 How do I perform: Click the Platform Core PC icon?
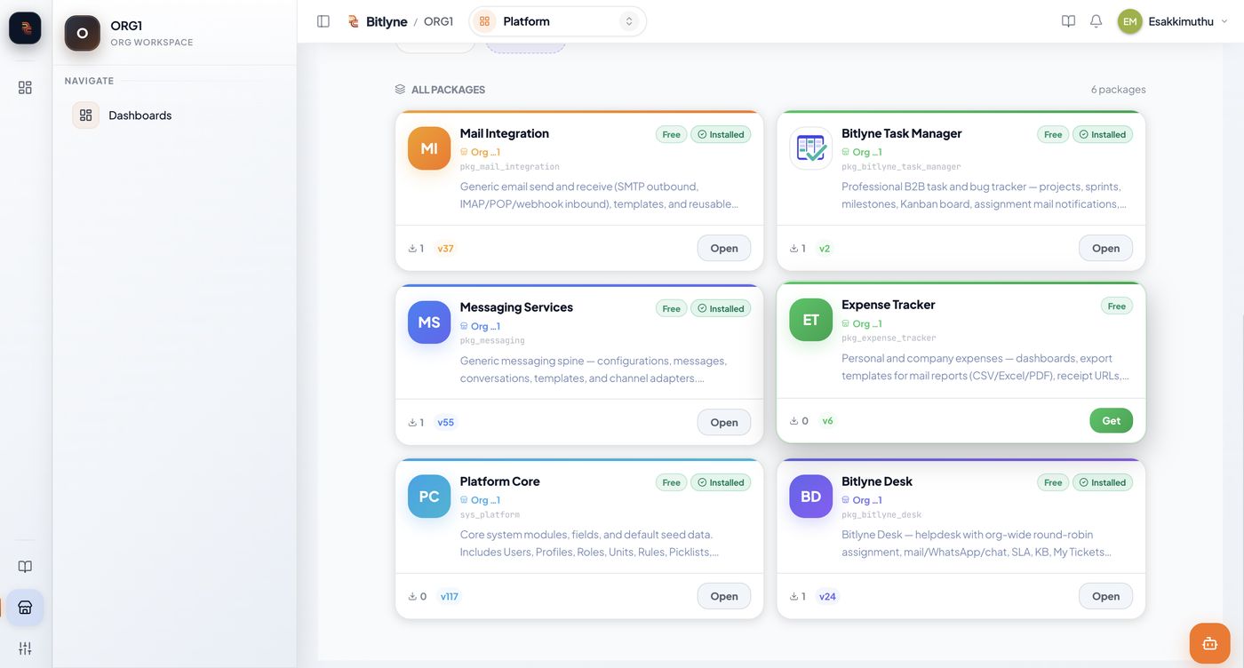pyautogui.click(x=429, y=497)
